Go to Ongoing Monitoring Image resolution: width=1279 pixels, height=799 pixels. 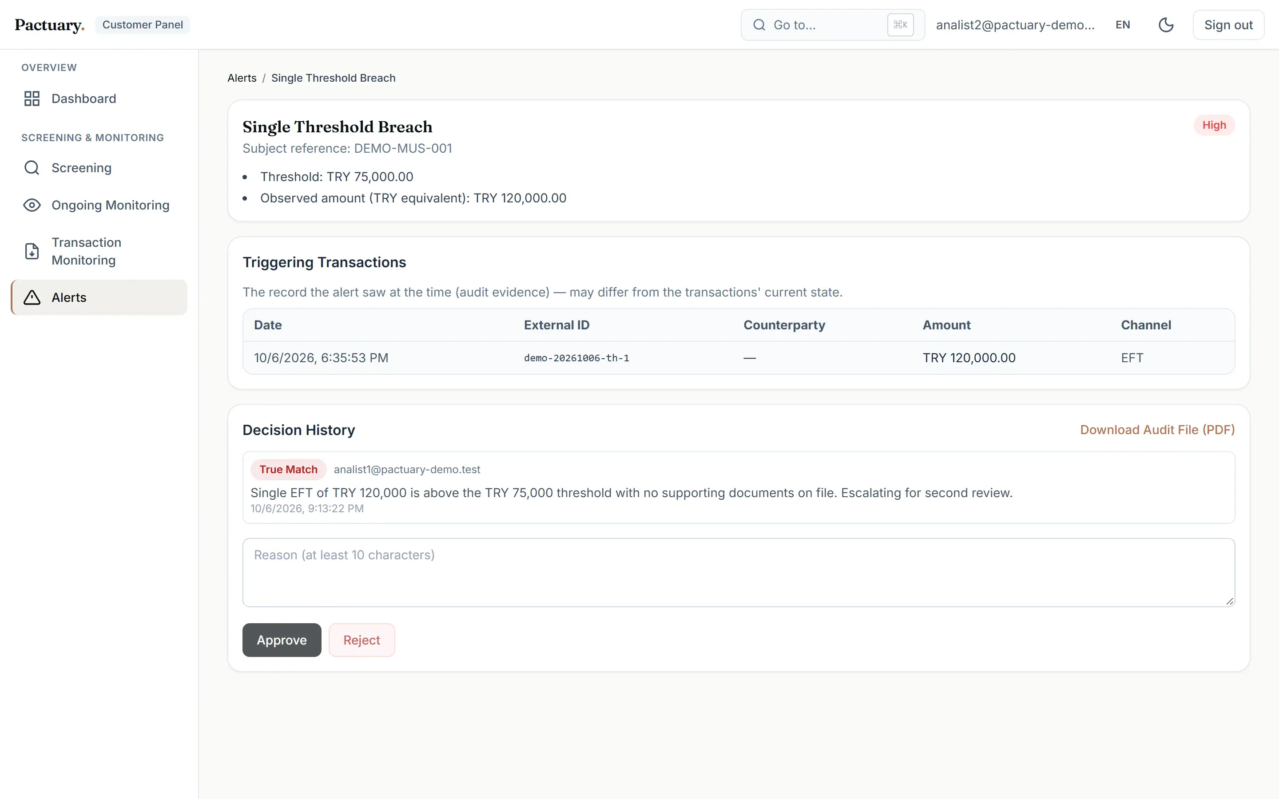point(99,205)
